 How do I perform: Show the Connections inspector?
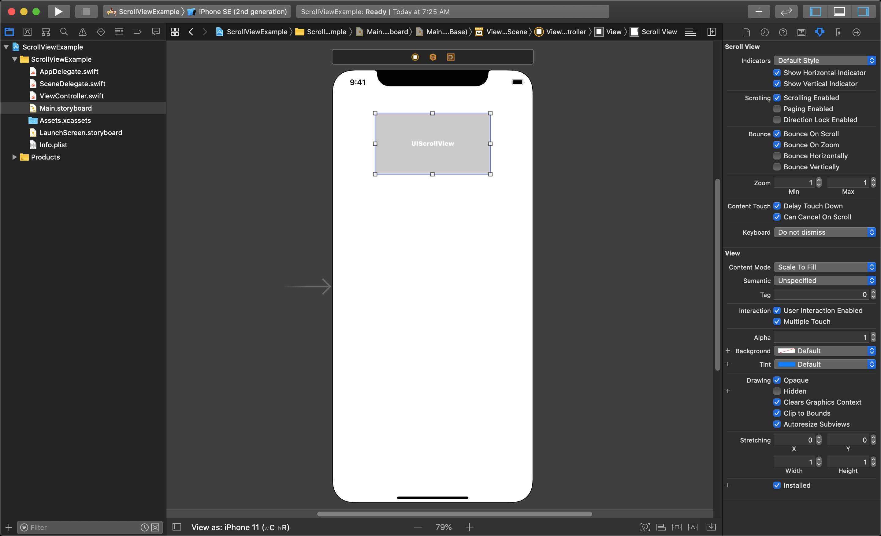(x=856, y=32)
